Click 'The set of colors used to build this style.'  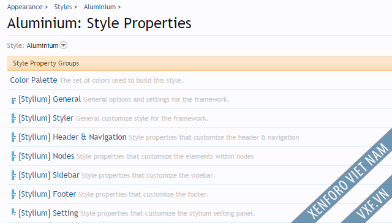(121, 80)
